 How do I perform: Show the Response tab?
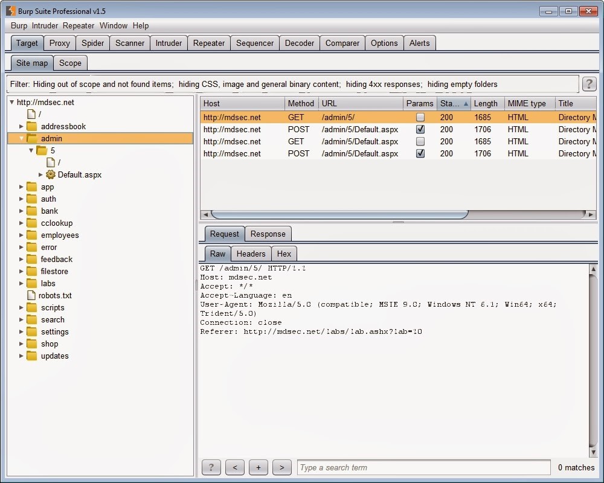pyautogui.click(x=268, y=234)
